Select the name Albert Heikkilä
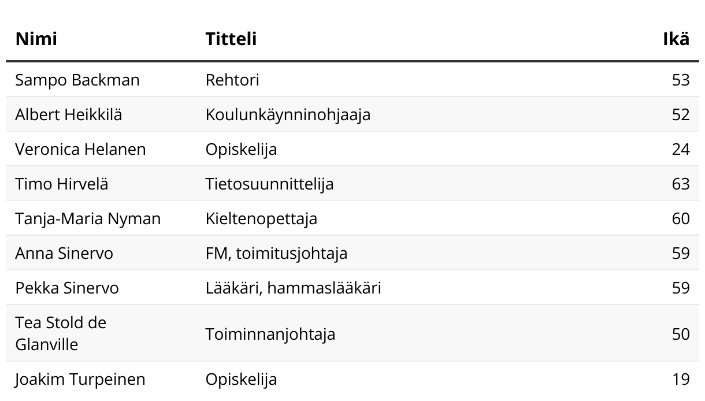Image resolution: width=705 pixels, height=401 pixels. (x=69, y=114)
